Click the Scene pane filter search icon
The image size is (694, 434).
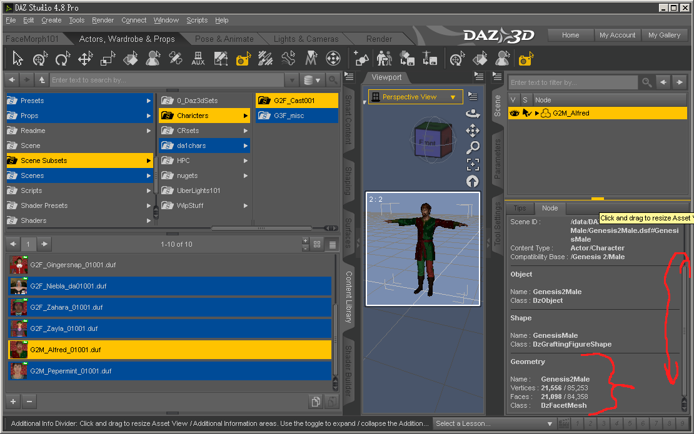pyautogui.click(x=646, y=82)
